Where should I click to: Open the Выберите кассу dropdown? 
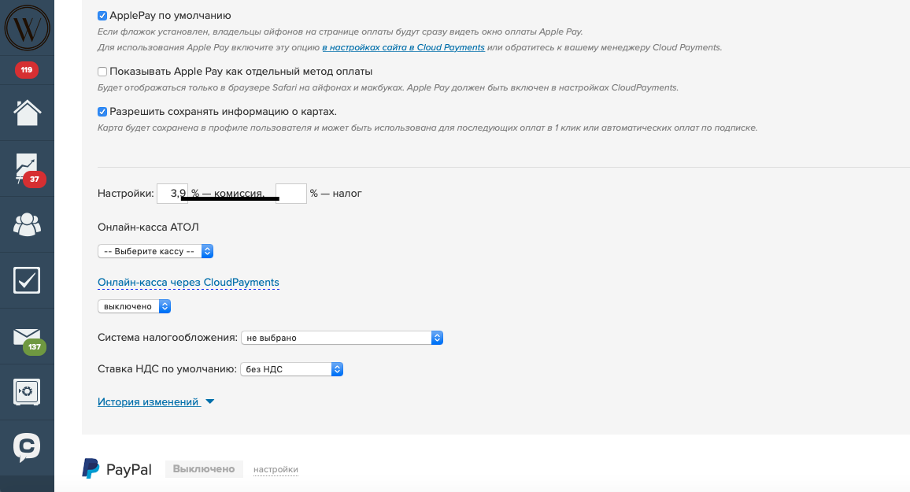[155, 251]
